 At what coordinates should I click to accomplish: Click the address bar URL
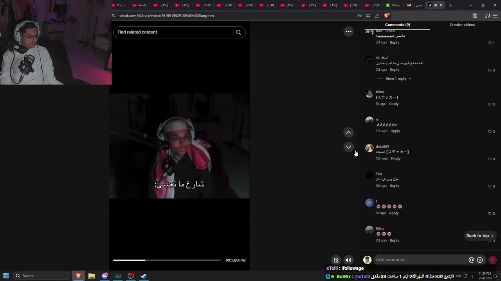point(167,16)
